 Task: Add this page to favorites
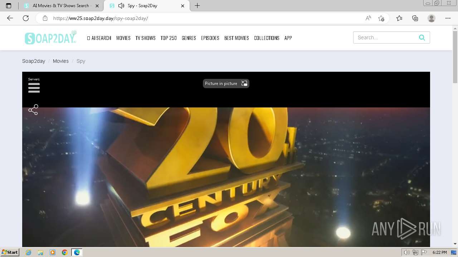381,18
